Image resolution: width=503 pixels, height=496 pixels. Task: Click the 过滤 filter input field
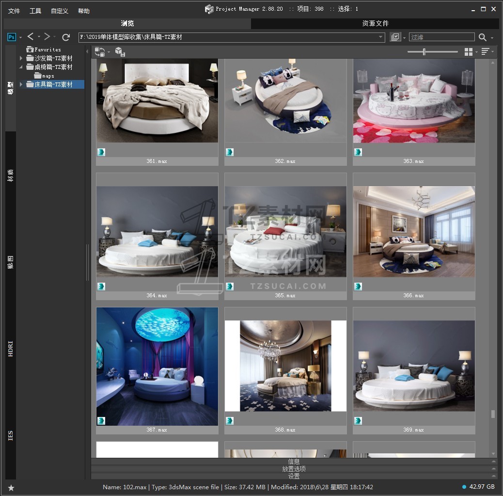[x=441, y=37]
